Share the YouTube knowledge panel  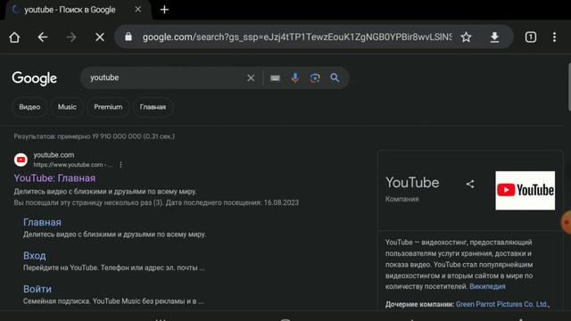(x=470, y=185)
